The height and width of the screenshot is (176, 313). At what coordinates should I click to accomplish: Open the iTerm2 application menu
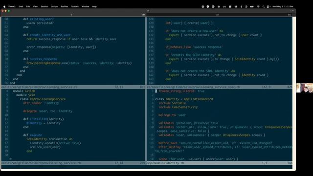coord(12,6)
